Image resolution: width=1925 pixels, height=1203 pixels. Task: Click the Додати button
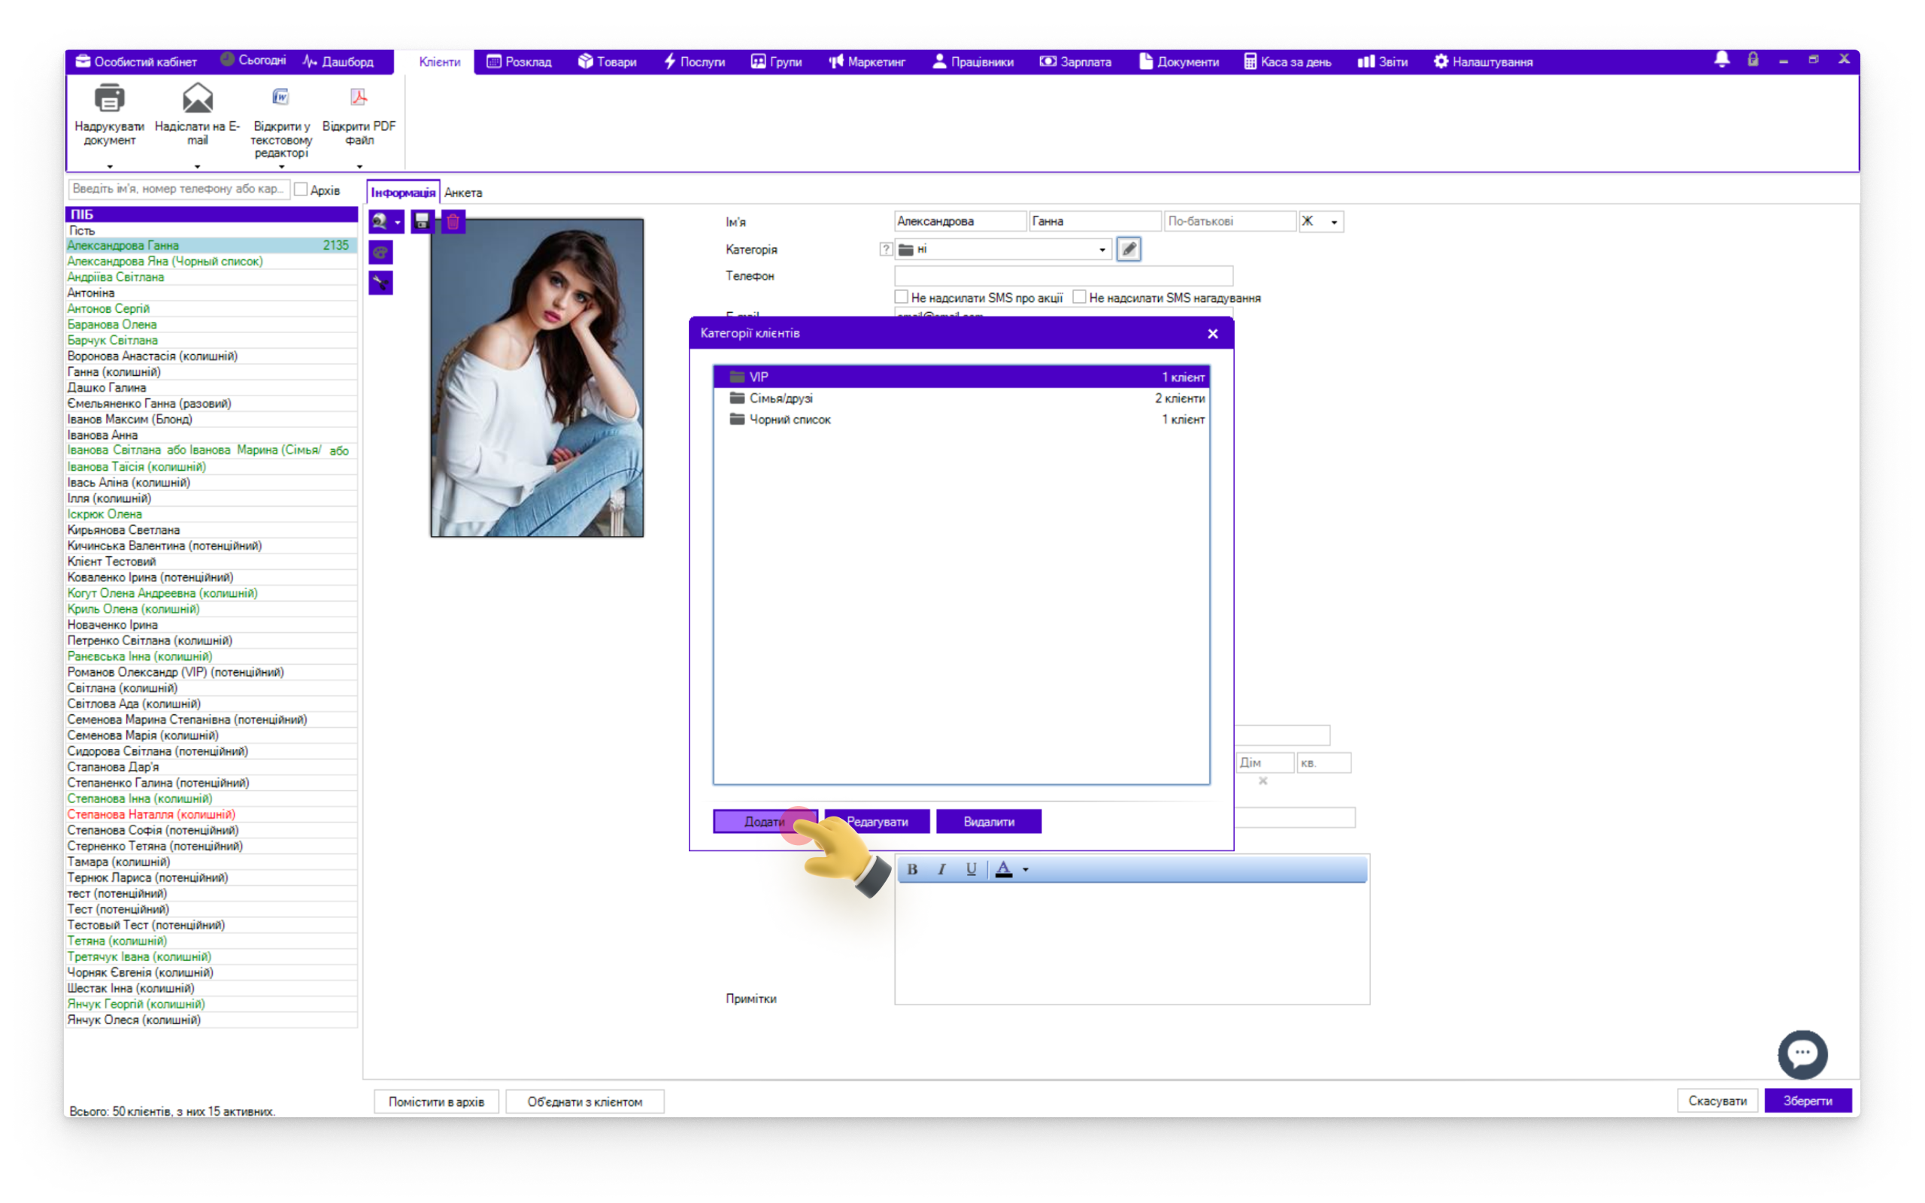[765, 821]
